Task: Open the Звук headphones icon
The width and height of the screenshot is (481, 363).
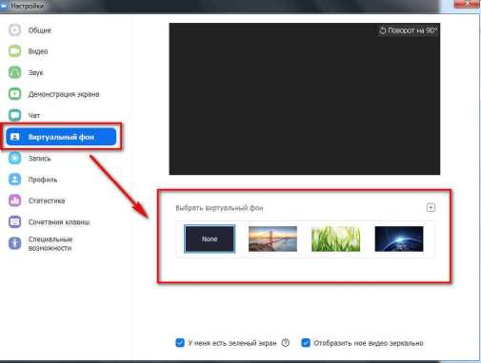Action: (x=14, y=72)
